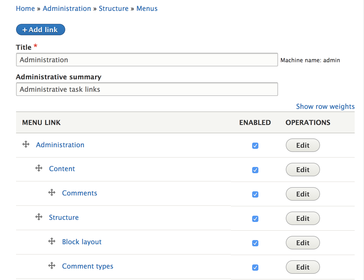Click the drag handle beside Administration row
The height and width of the screenshot is (280, 364).
[26, 144]
